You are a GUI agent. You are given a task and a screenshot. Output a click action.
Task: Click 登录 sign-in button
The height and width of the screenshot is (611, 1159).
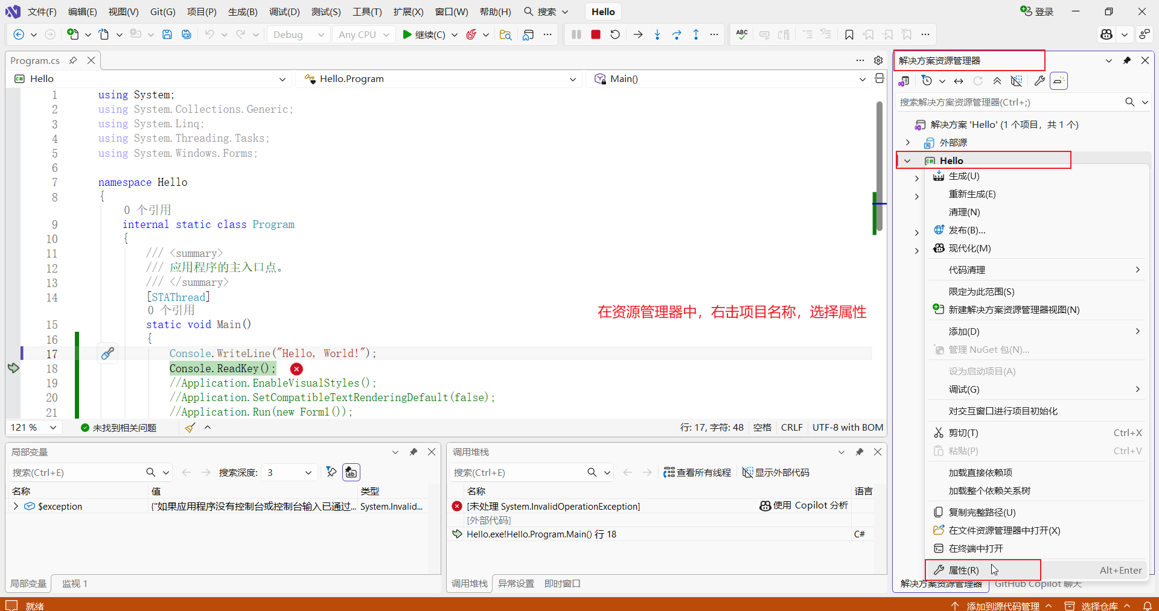(1037, 11)
